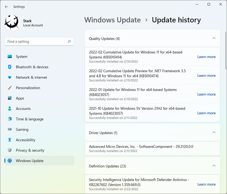This screenshot has width=227, height=194.
Task: Select 2022-02 Cumulative Update for Windows 11 text
Action: pyautogui.click(x=136, y=55)
